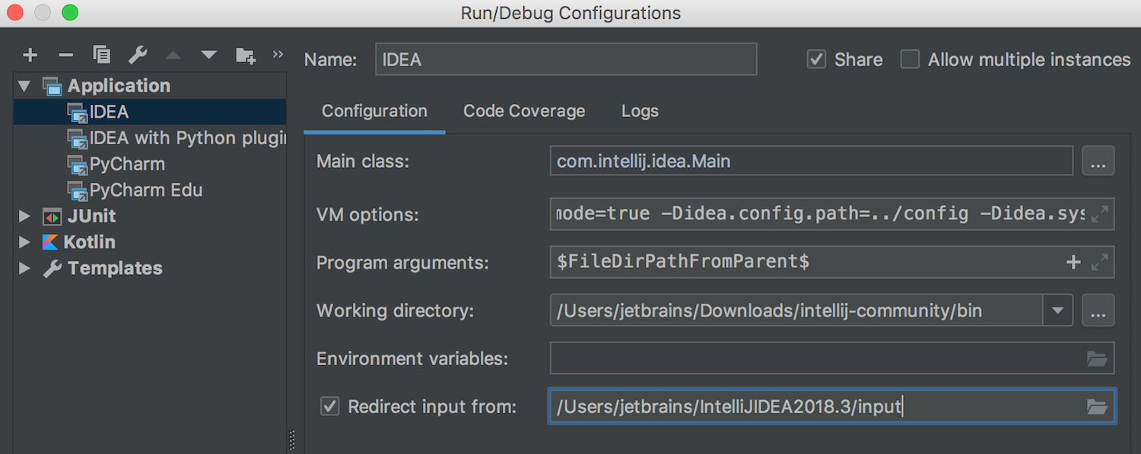This screenshot has width=1141, height=454.
Task: Expand the VM options field editor
Action: (x=1099, y=214)
